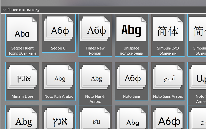Select serif "Abg" thumbnail below Miriam Libre
Image resolution: width=206 pixels, height=129 pixels.
22,118
